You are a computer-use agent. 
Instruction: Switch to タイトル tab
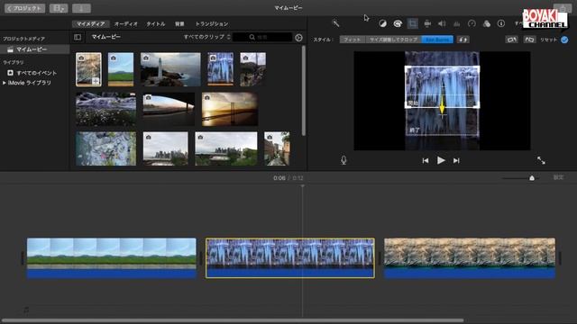click(x=156, y=24)
